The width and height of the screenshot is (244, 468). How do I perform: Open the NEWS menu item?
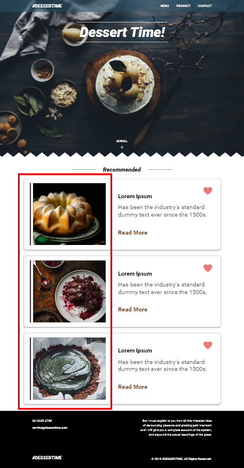(x=165, y=6)
